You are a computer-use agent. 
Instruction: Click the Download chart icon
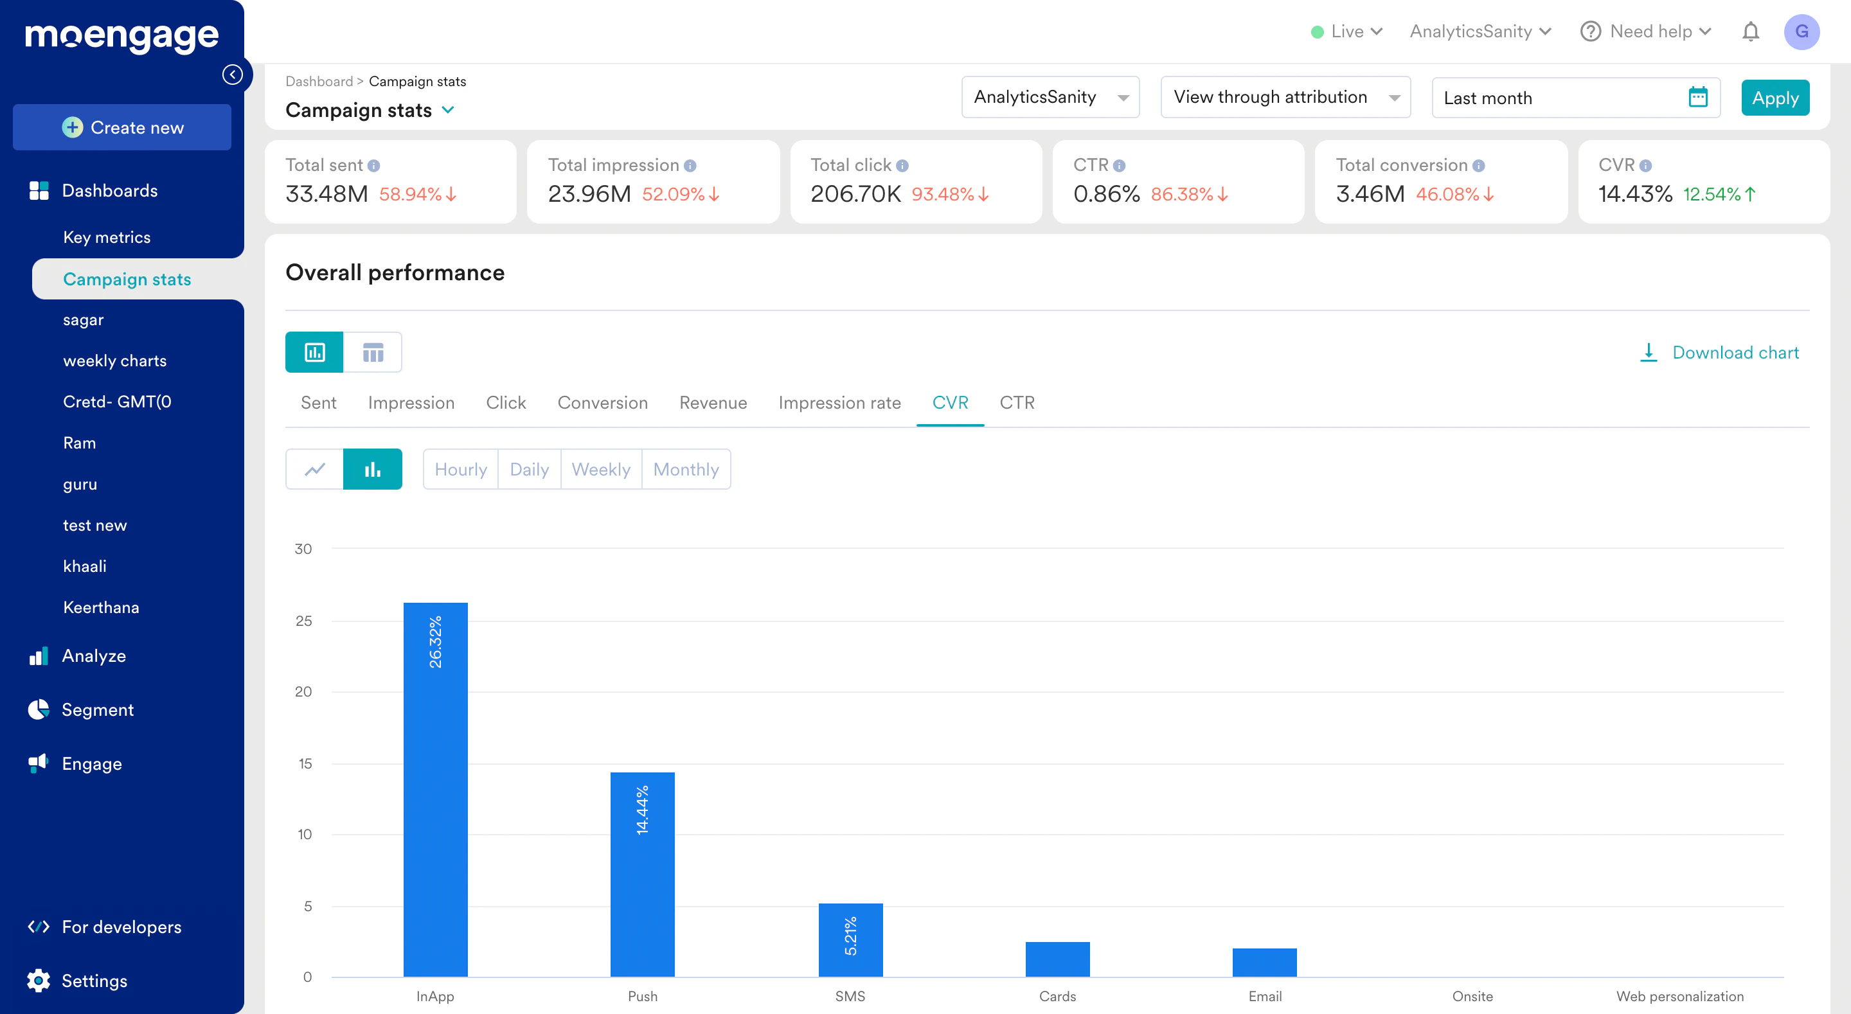pos(1649,352)
